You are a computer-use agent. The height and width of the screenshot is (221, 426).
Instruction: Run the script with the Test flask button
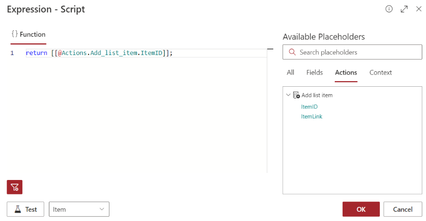pos(26,209)
